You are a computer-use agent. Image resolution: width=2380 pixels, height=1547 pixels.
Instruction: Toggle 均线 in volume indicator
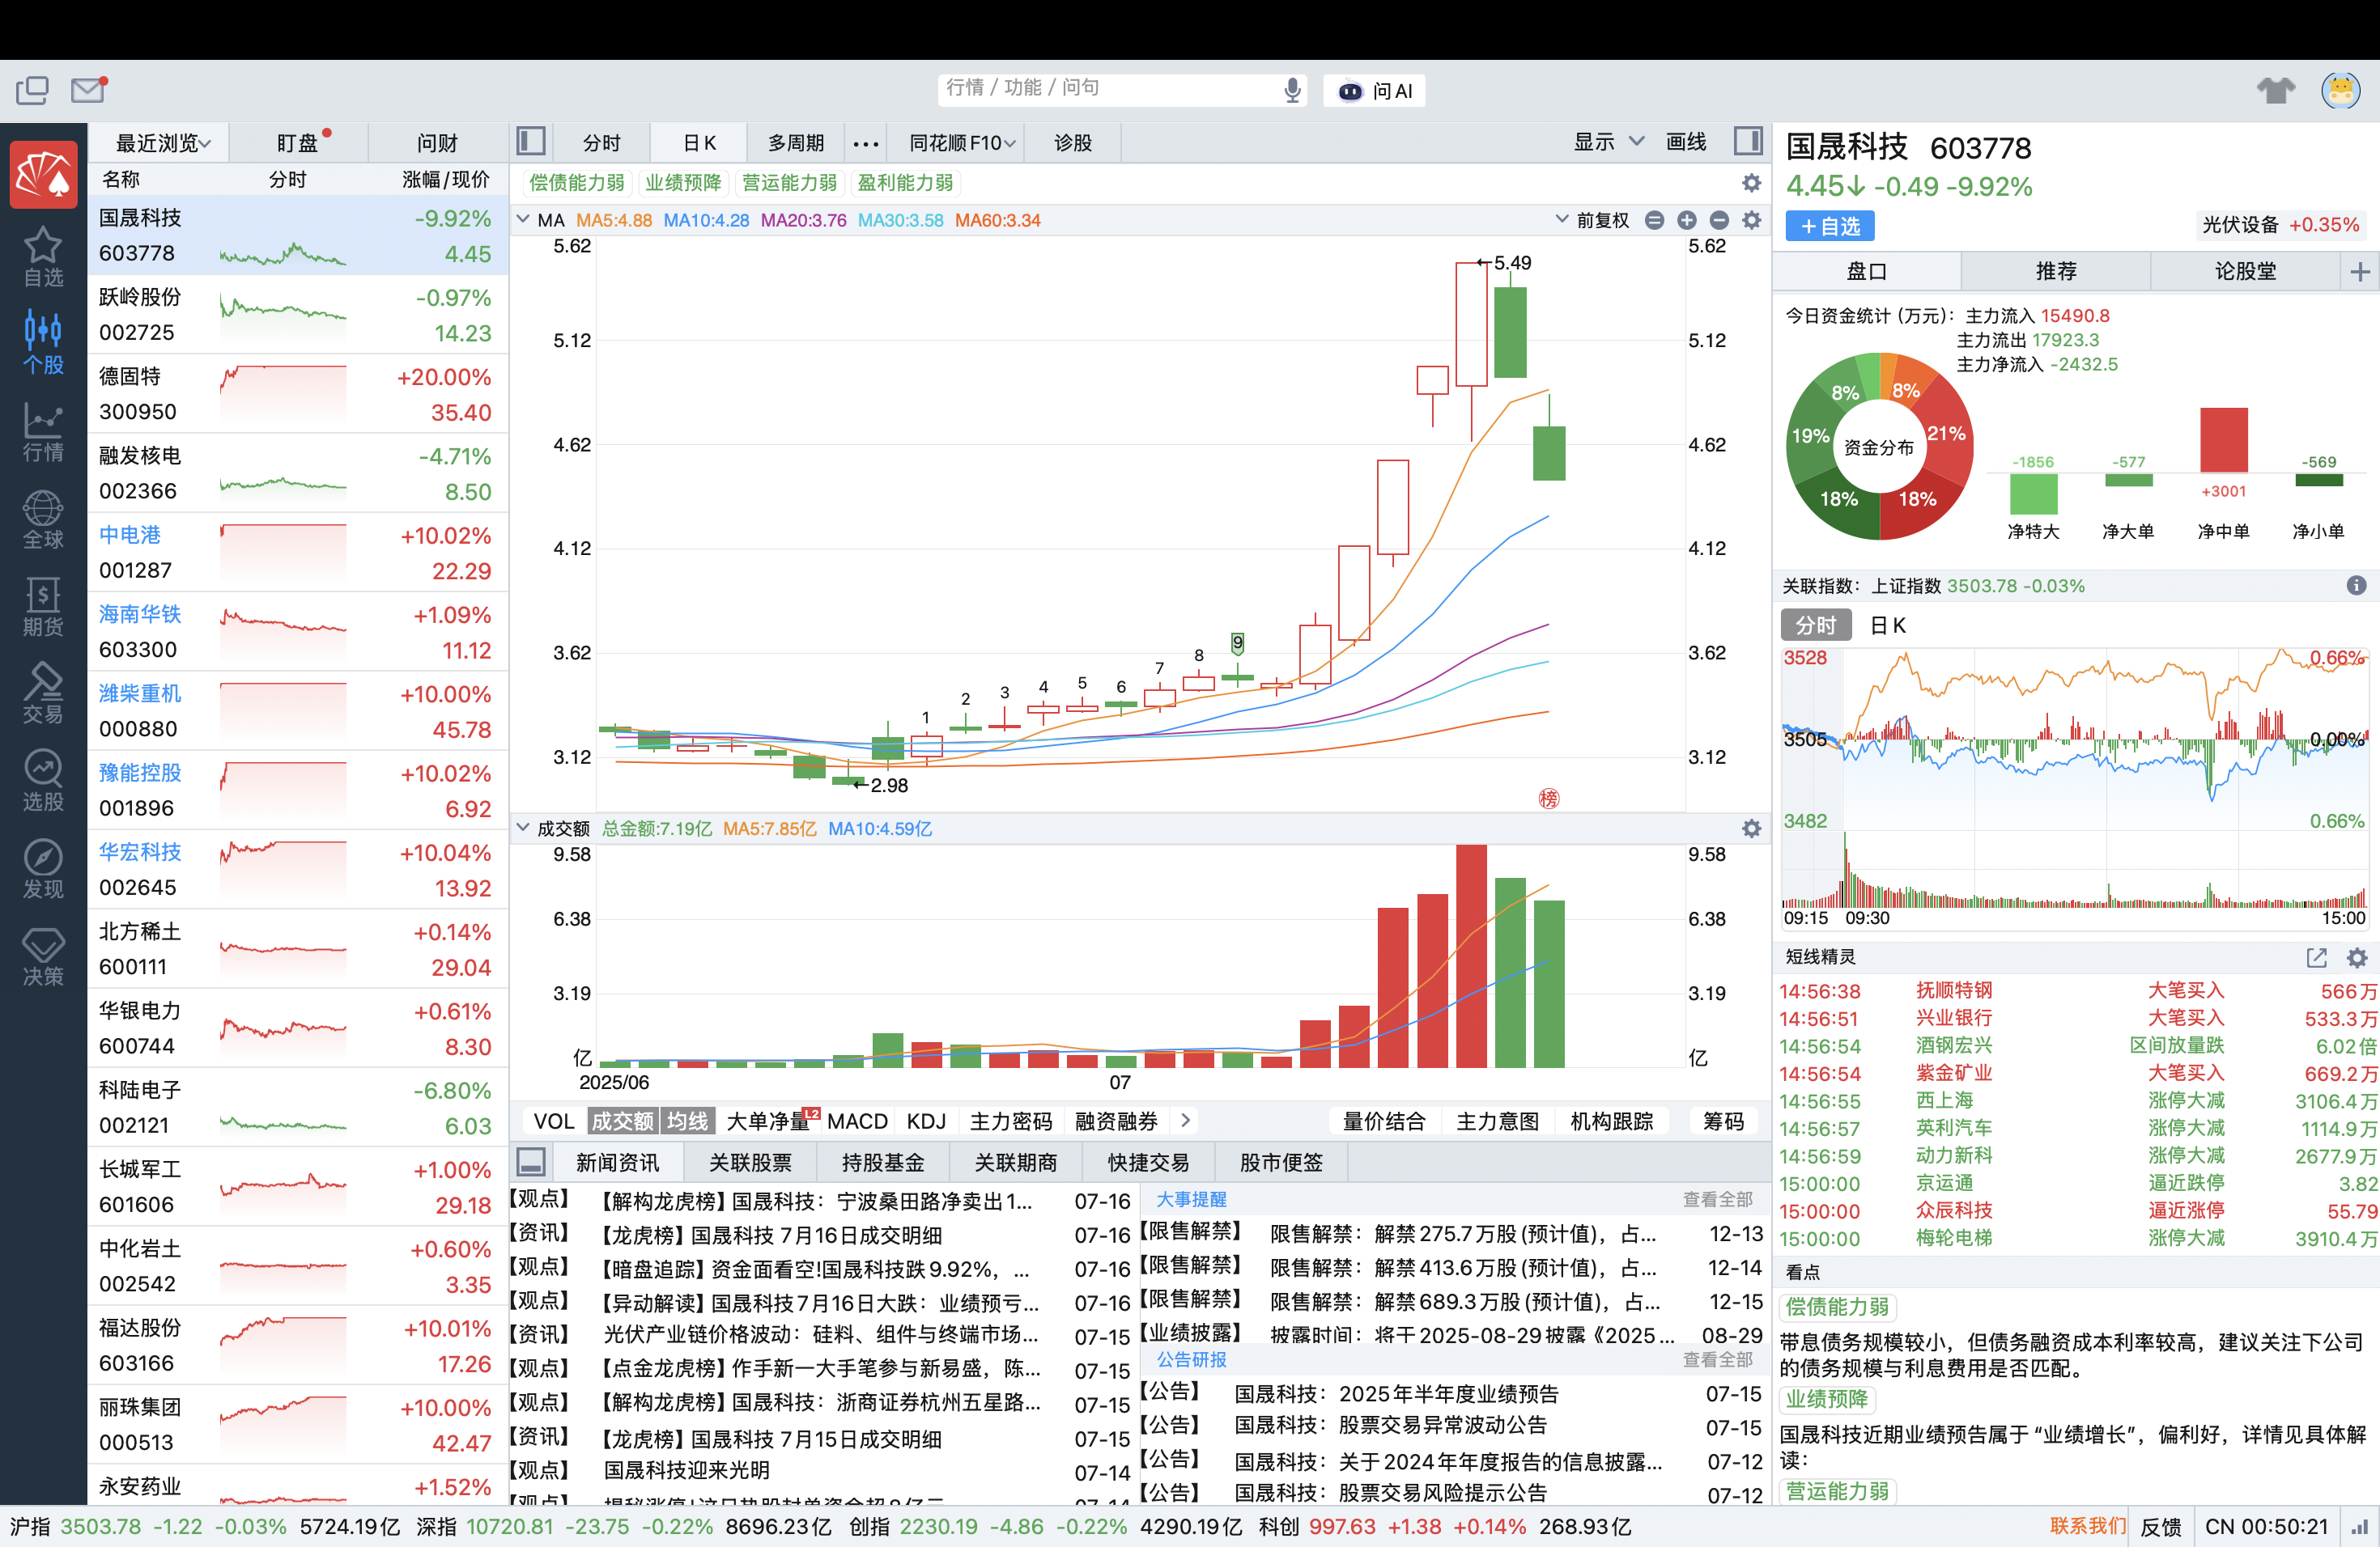pos(688,1121)
